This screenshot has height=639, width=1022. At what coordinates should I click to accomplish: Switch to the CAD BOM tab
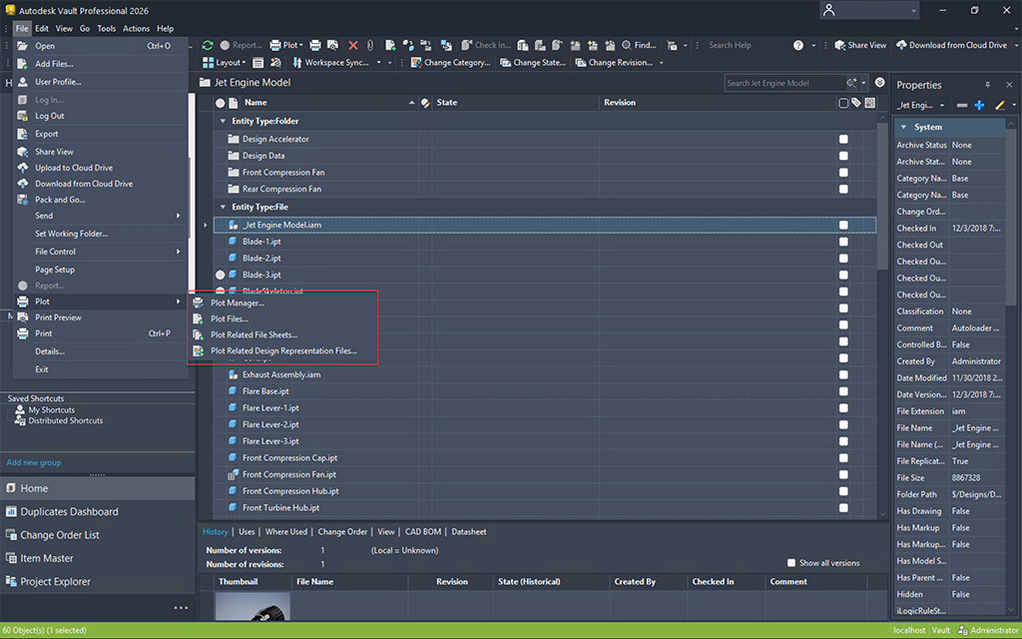tap(423, 531)
